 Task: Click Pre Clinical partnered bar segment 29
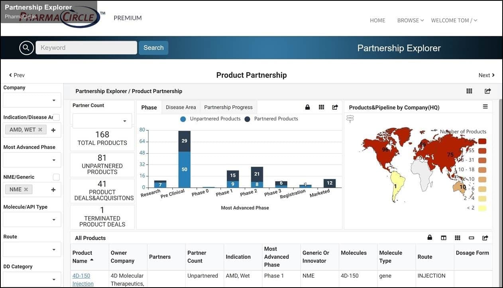[184, 141]
